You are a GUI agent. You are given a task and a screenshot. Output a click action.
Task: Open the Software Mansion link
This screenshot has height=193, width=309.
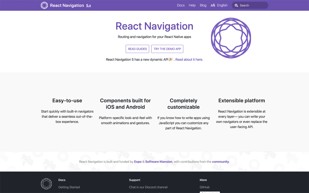tap(159, 162)
